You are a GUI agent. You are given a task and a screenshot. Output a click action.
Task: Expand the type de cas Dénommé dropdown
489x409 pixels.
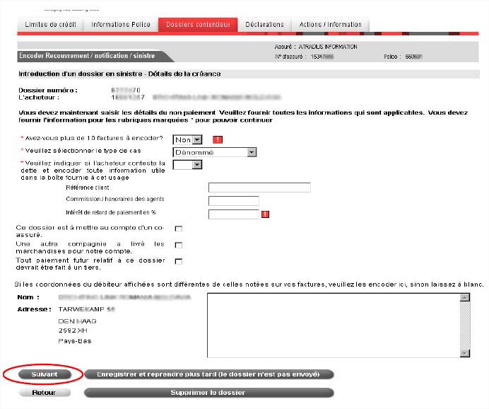215,152
